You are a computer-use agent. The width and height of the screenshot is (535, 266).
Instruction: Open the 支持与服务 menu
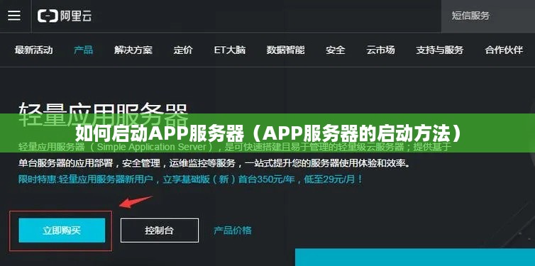(439, 50)
